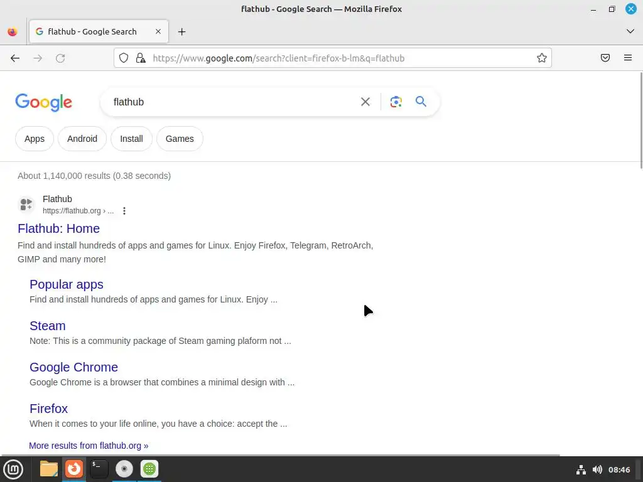Image resolution: width=643 pixels, height=482 pixels.
Task: Select the flathub - Google Search tab
Action: (99, 31)
